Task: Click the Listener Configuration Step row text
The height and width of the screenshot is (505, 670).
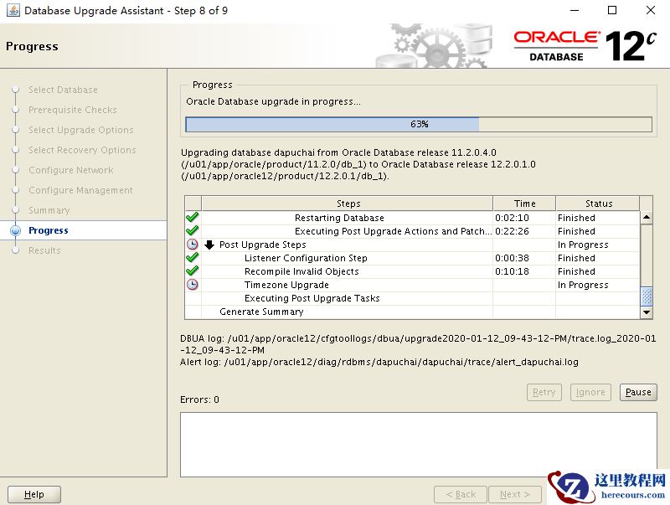Action: point(306,258)
